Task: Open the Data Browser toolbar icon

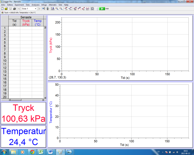Action: (44, 9)
